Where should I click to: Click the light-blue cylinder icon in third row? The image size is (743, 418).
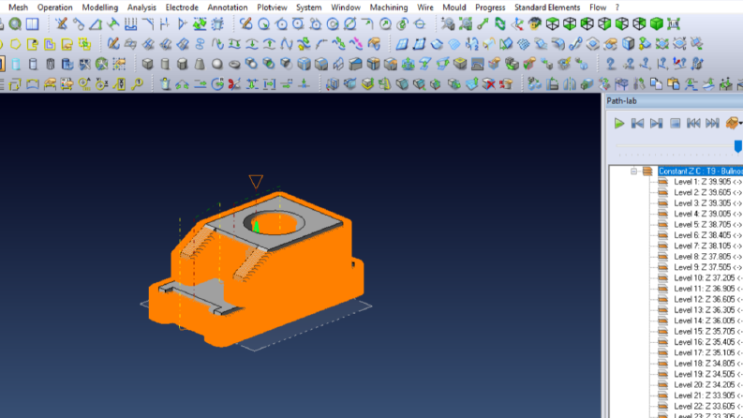(x=16, y=64)
